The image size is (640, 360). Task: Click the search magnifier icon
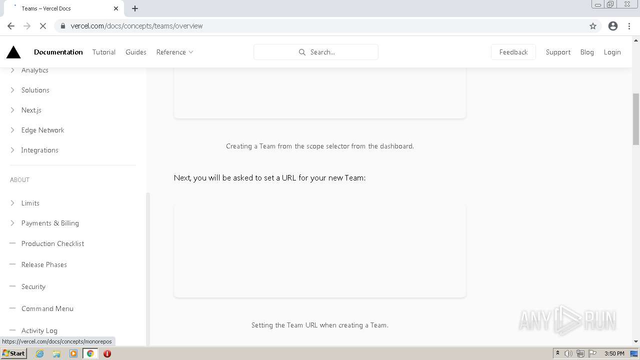tap(302, 52)
